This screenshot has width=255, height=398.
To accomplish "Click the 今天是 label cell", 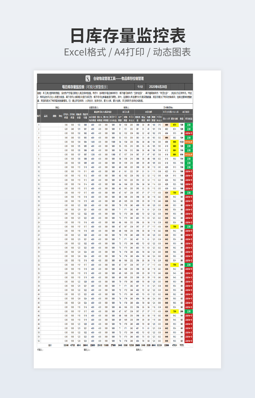I will (x=140, y=87).
